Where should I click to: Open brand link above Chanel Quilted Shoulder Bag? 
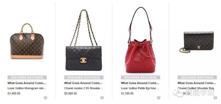pos(197,83)
